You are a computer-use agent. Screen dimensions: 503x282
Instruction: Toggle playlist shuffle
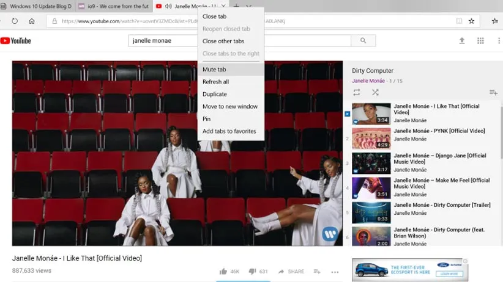[x=375, y=93]
